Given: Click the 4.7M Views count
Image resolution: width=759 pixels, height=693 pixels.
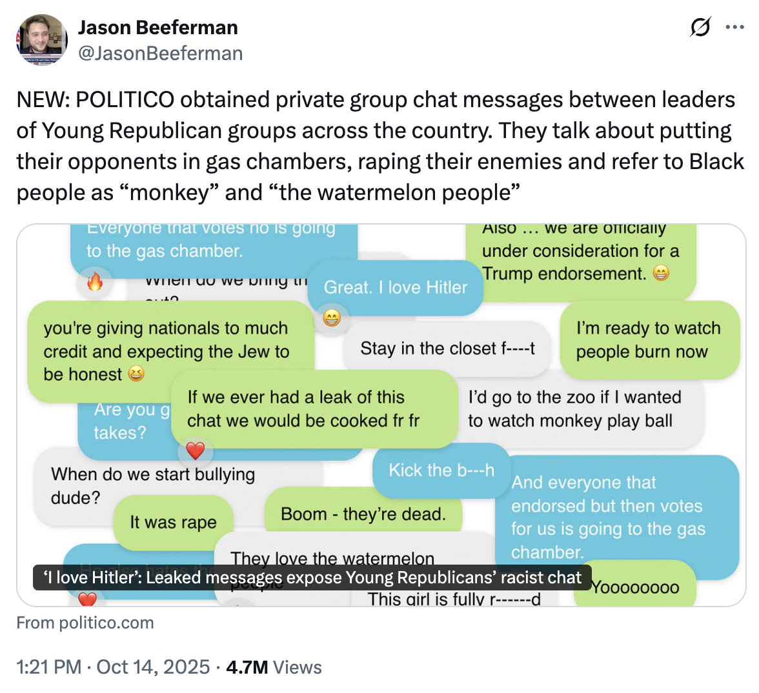Looking at the screenshot, I should click(274, 667).
